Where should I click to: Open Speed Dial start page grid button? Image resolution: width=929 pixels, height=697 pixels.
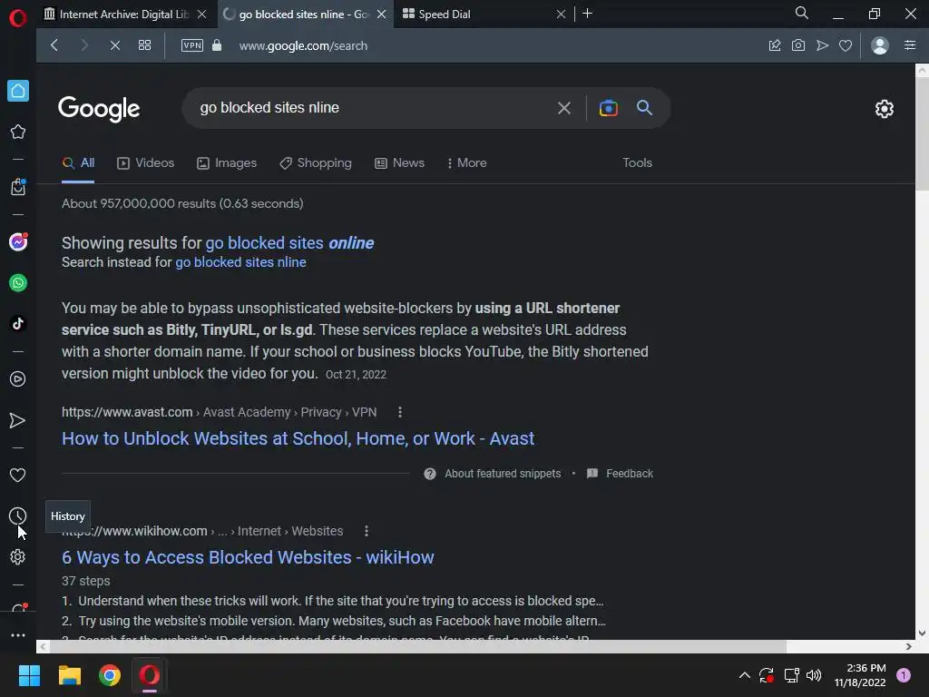click(144, 45)
